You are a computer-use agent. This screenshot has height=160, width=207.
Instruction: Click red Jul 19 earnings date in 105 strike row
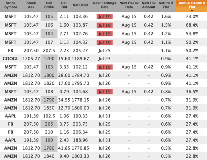[104, 17]
